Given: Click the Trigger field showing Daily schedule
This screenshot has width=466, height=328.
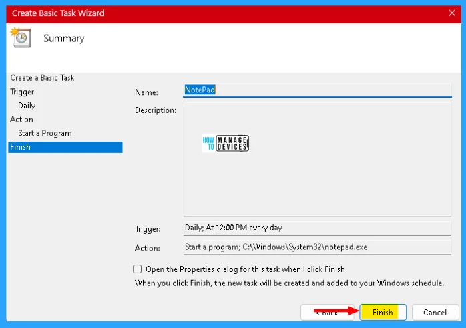Looking at the screenshot, I should 317,228.
